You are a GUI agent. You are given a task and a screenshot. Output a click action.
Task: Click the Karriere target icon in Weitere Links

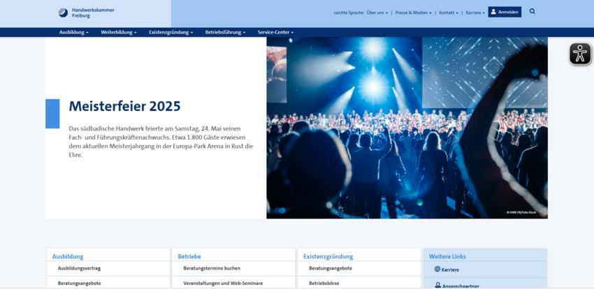tap(437, 269)
